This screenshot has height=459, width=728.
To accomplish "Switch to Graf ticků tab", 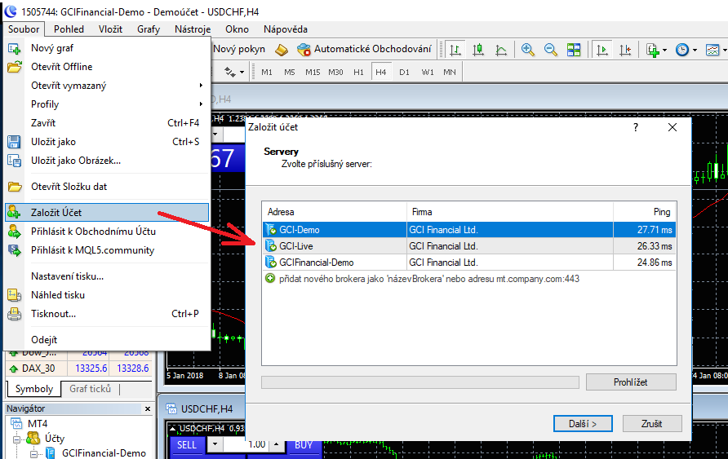I will tap(90, 389).
